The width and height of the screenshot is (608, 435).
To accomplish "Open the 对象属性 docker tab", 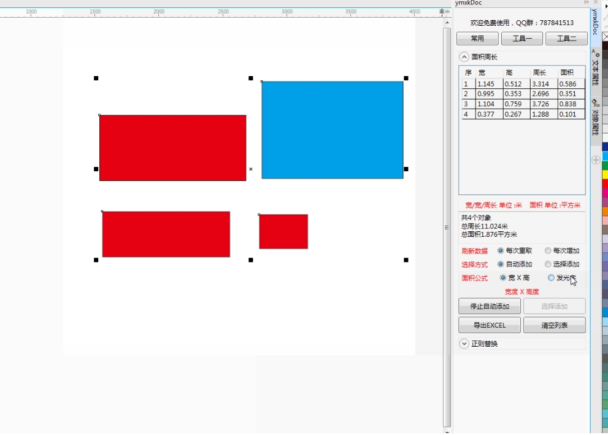I will tap(595, 117).
